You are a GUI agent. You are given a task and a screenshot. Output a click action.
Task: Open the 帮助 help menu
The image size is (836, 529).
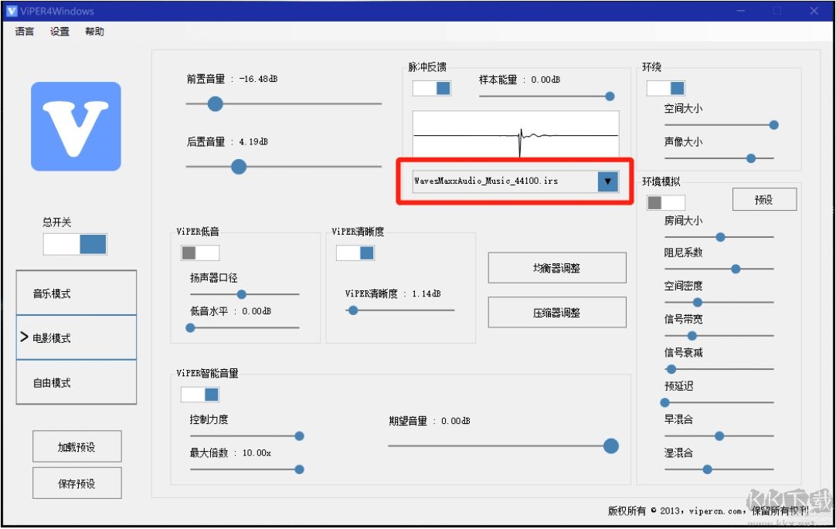[93, 32]
